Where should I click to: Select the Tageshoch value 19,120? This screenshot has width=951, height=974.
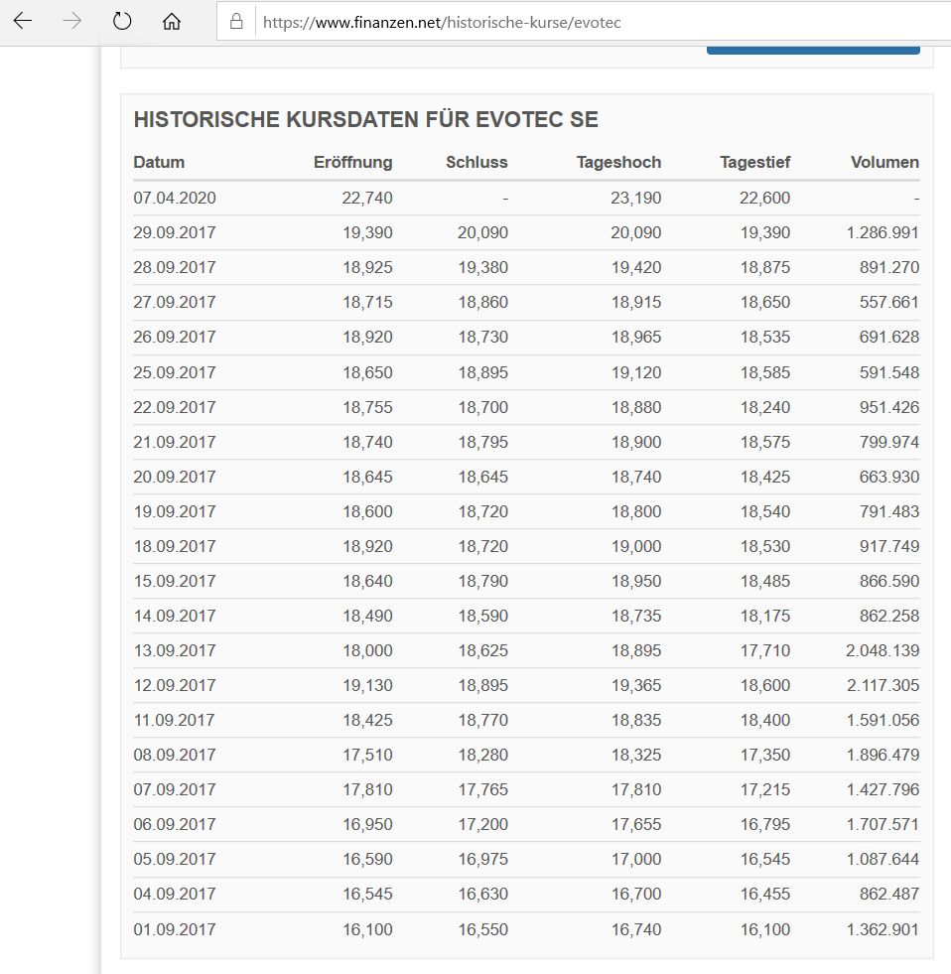click(x=636, y=372)
